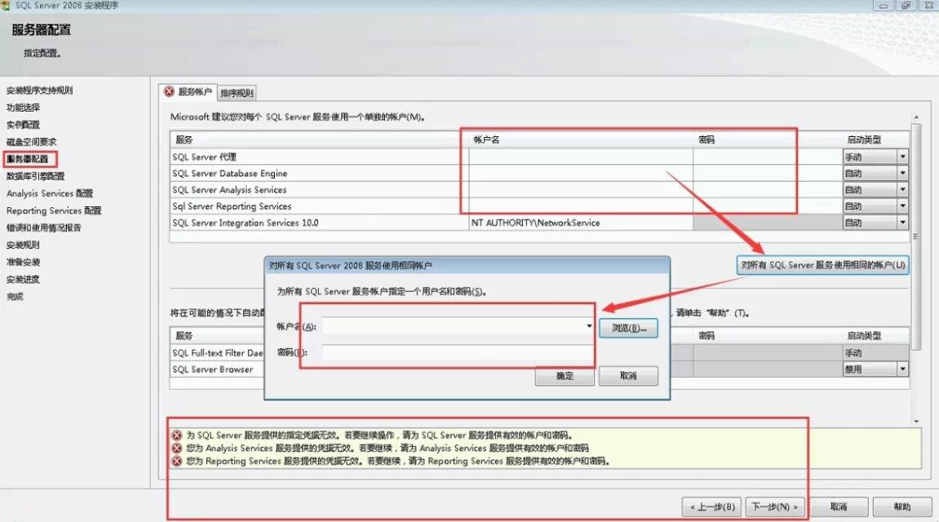Click account name cell for SQL Server Database Engine

581,173
